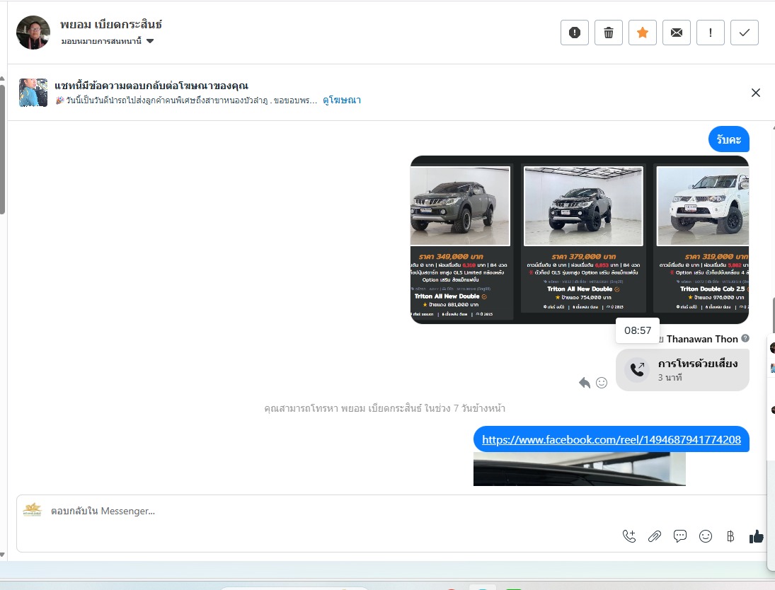Start a call with phone plus icon
This screenshot has width=775, height=590.
pos(629,536)
